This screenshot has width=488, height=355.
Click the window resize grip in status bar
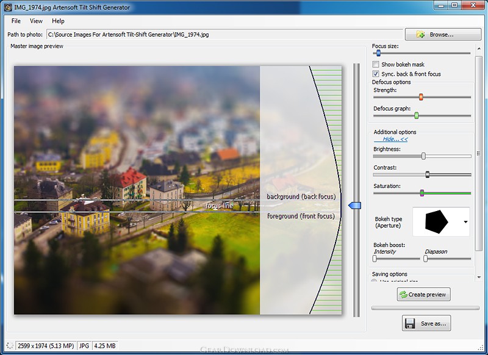click(482, 349)
